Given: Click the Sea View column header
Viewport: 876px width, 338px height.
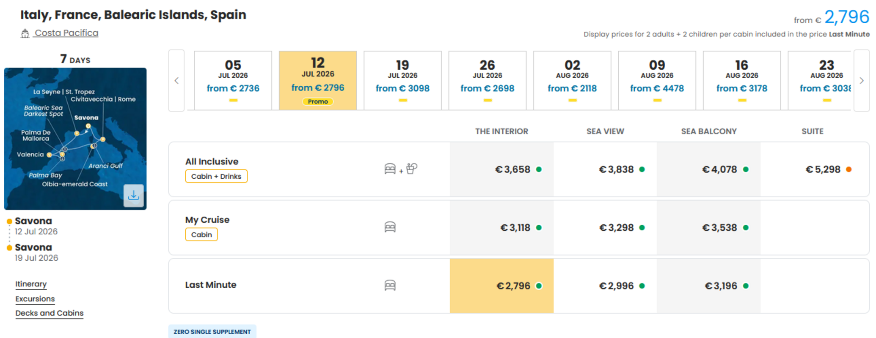Looking at the screenshot, I should [x=605, y=131].
